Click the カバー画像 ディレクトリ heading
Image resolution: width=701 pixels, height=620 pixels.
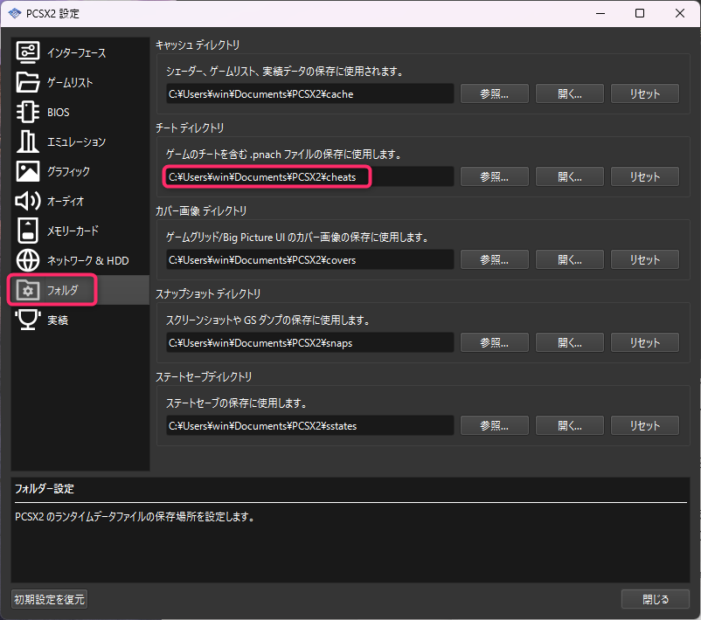click(x=201, y=210)
